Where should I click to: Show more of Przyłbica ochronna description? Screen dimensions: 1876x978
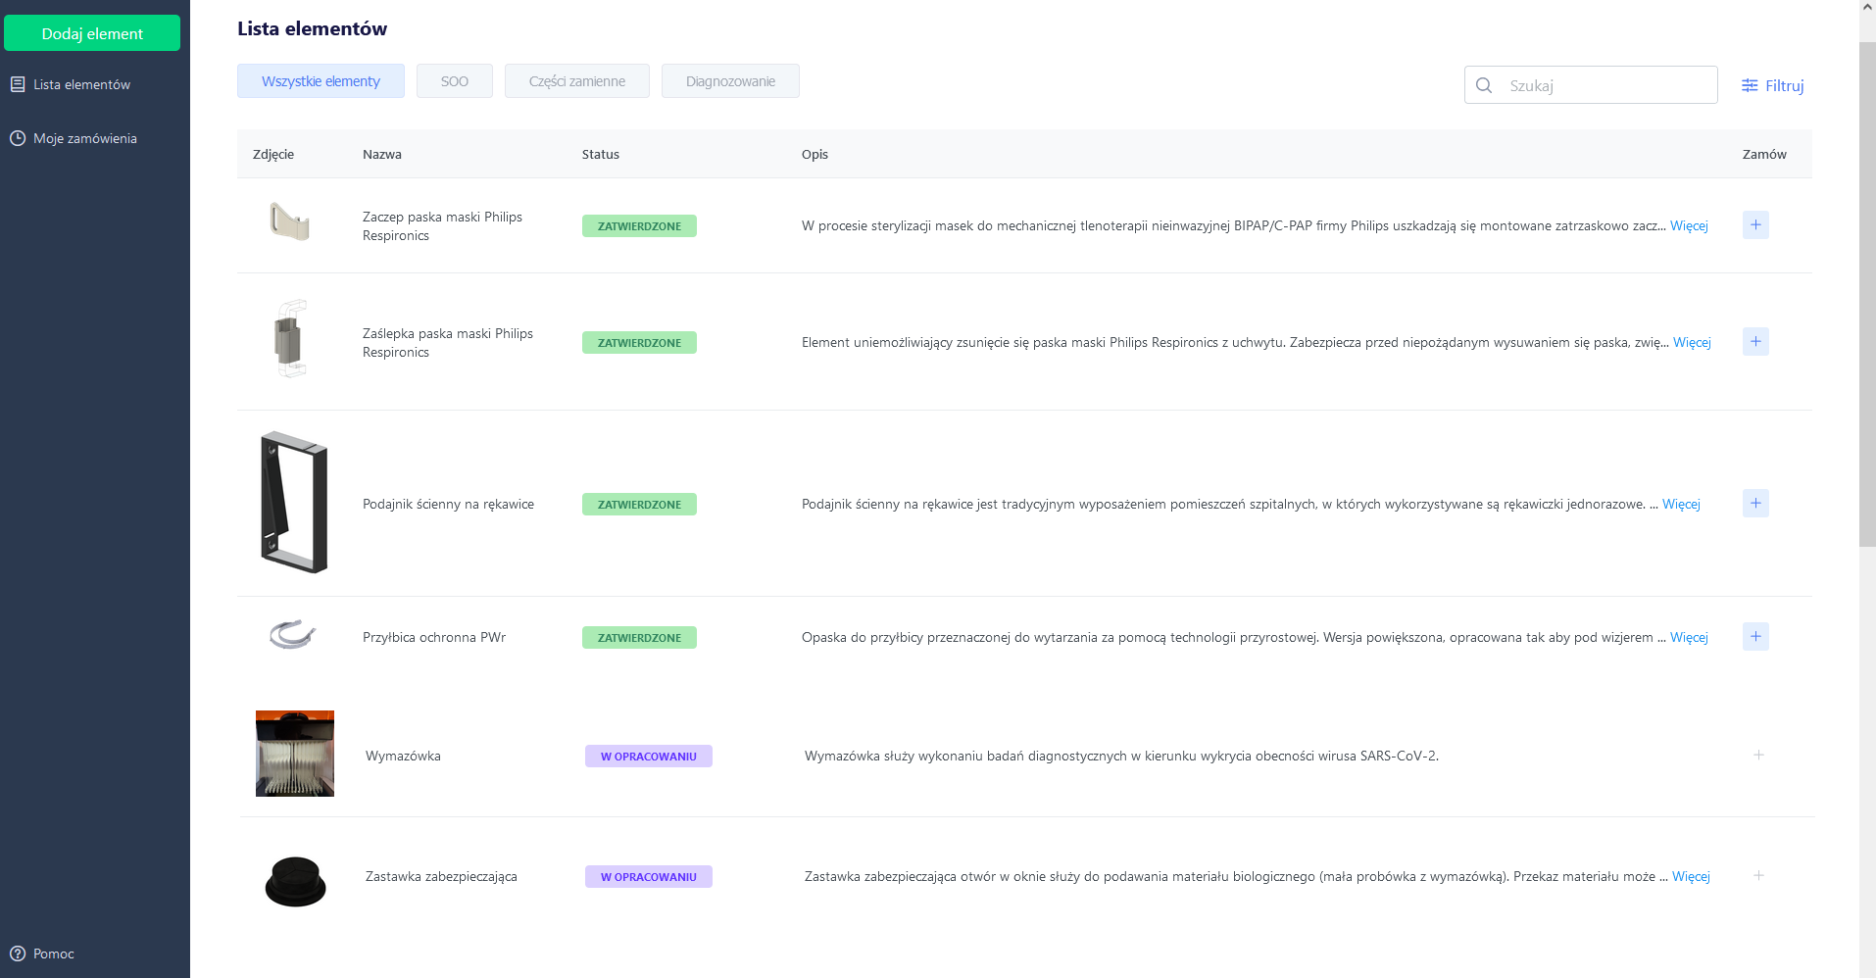point(1689,638)
